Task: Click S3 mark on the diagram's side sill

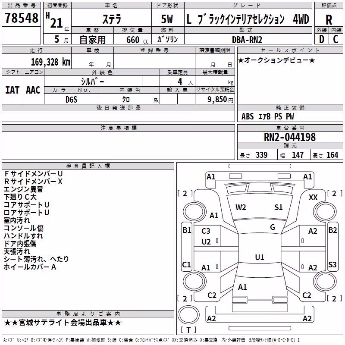Action: [x=332, y=264]
